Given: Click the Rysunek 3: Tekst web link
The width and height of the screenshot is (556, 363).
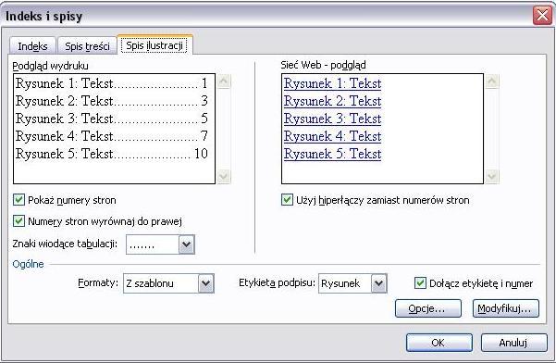Looking at the screenshot, I should point(333,119).
